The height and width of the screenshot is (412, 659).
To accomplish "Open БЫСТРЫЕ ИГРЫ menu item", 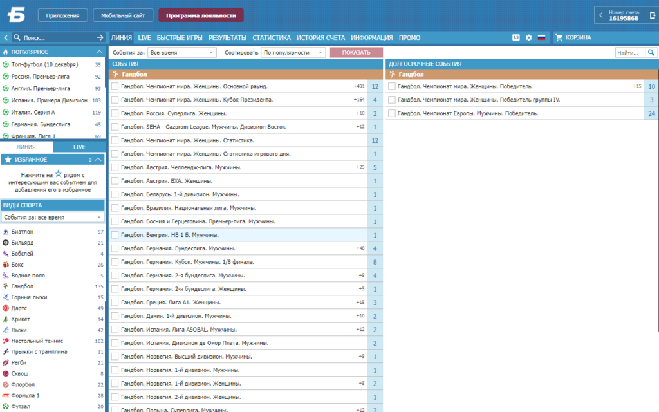I will [x=180, y=38].
